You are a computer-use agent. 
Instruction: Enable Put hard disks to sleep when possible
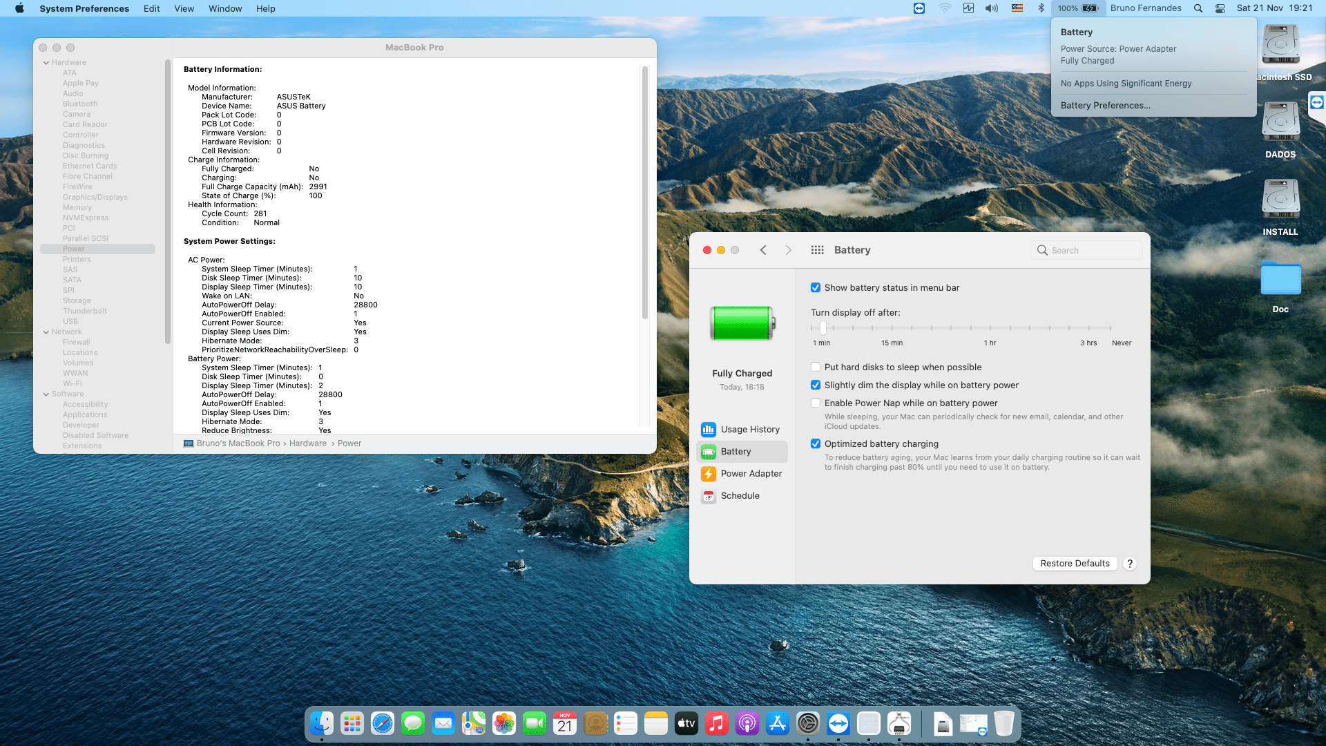816,367
